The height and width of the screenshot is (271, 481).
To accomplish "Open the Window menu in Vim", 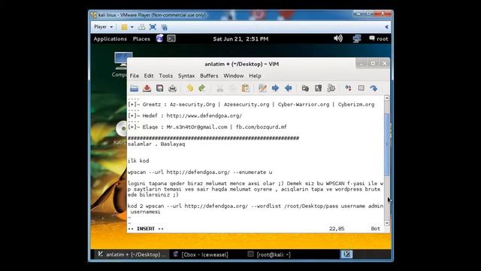I will 234,75.
